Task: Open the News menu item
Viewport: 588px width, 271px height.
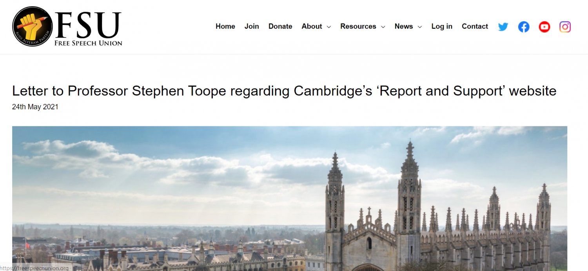Action: 404,26
